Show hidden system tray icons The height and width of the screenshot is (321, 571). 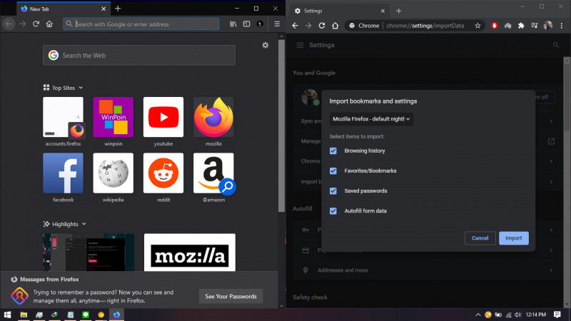point(477,315)
